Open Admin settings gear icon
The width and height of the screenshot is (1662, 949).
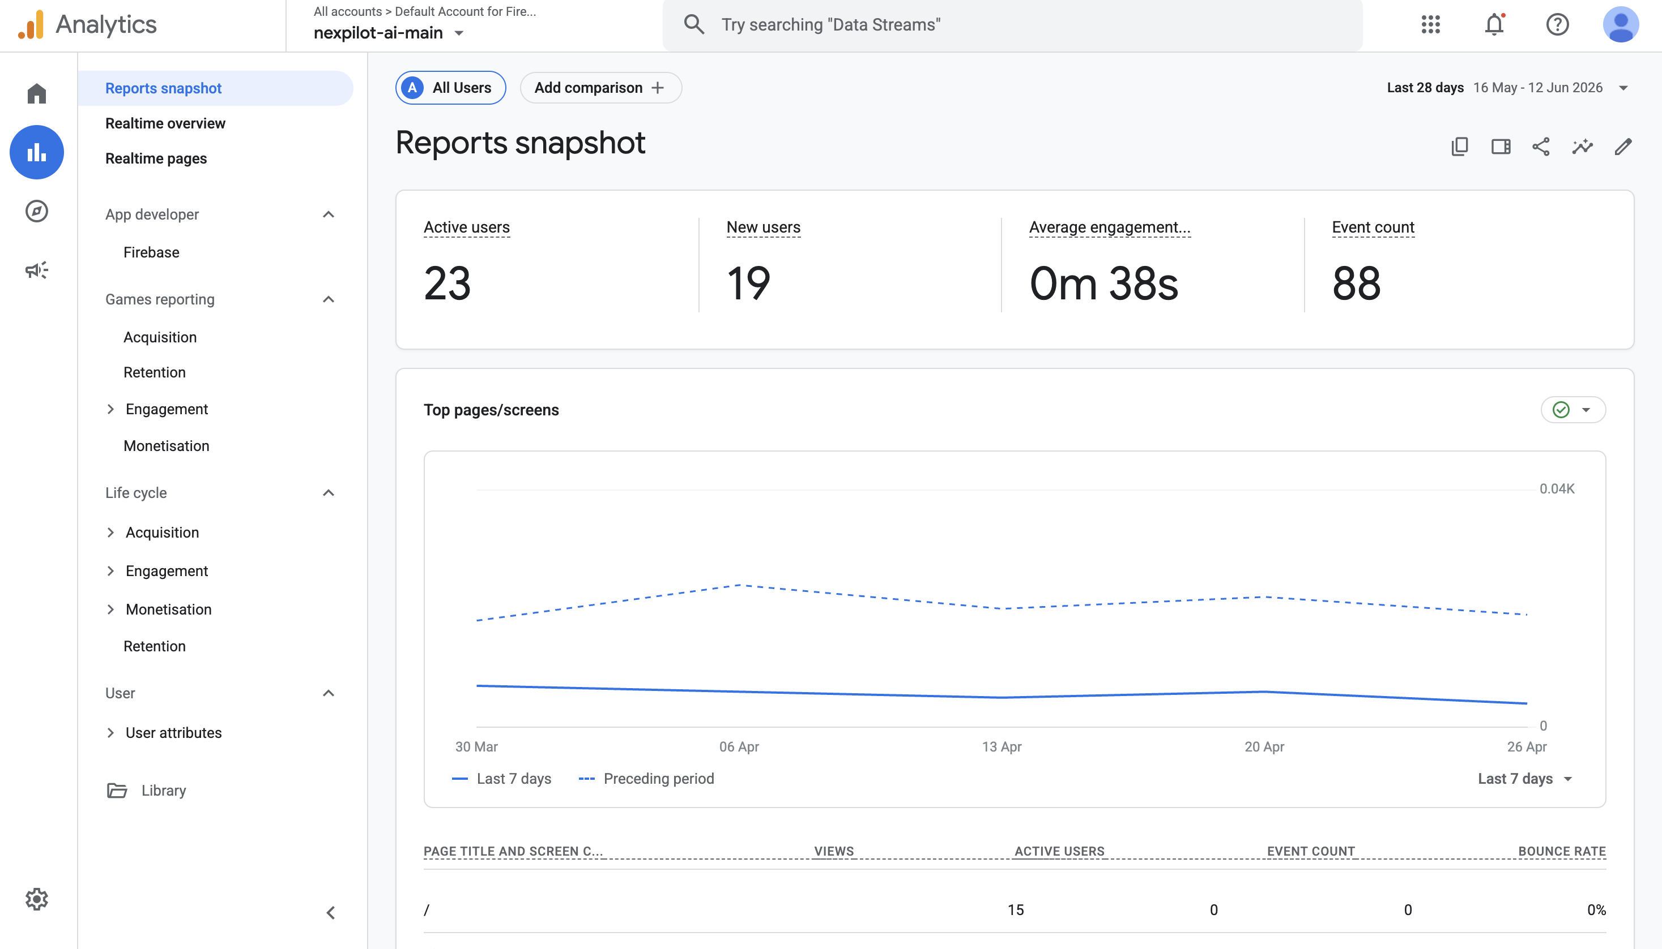pyautogui.click(x=36, y=899)
